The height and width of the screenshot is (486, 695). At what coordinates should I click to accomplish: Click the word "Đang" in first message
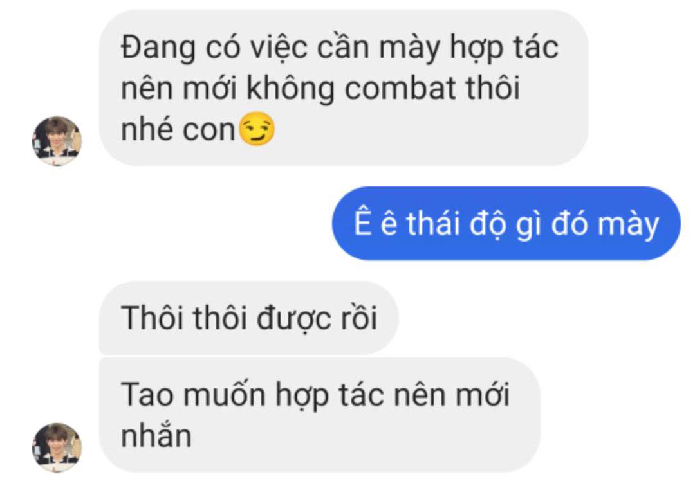point(158,48)
